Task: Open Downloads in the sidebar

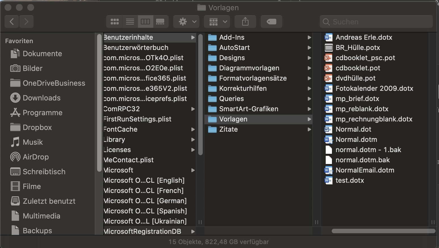Action: (41, 98)
